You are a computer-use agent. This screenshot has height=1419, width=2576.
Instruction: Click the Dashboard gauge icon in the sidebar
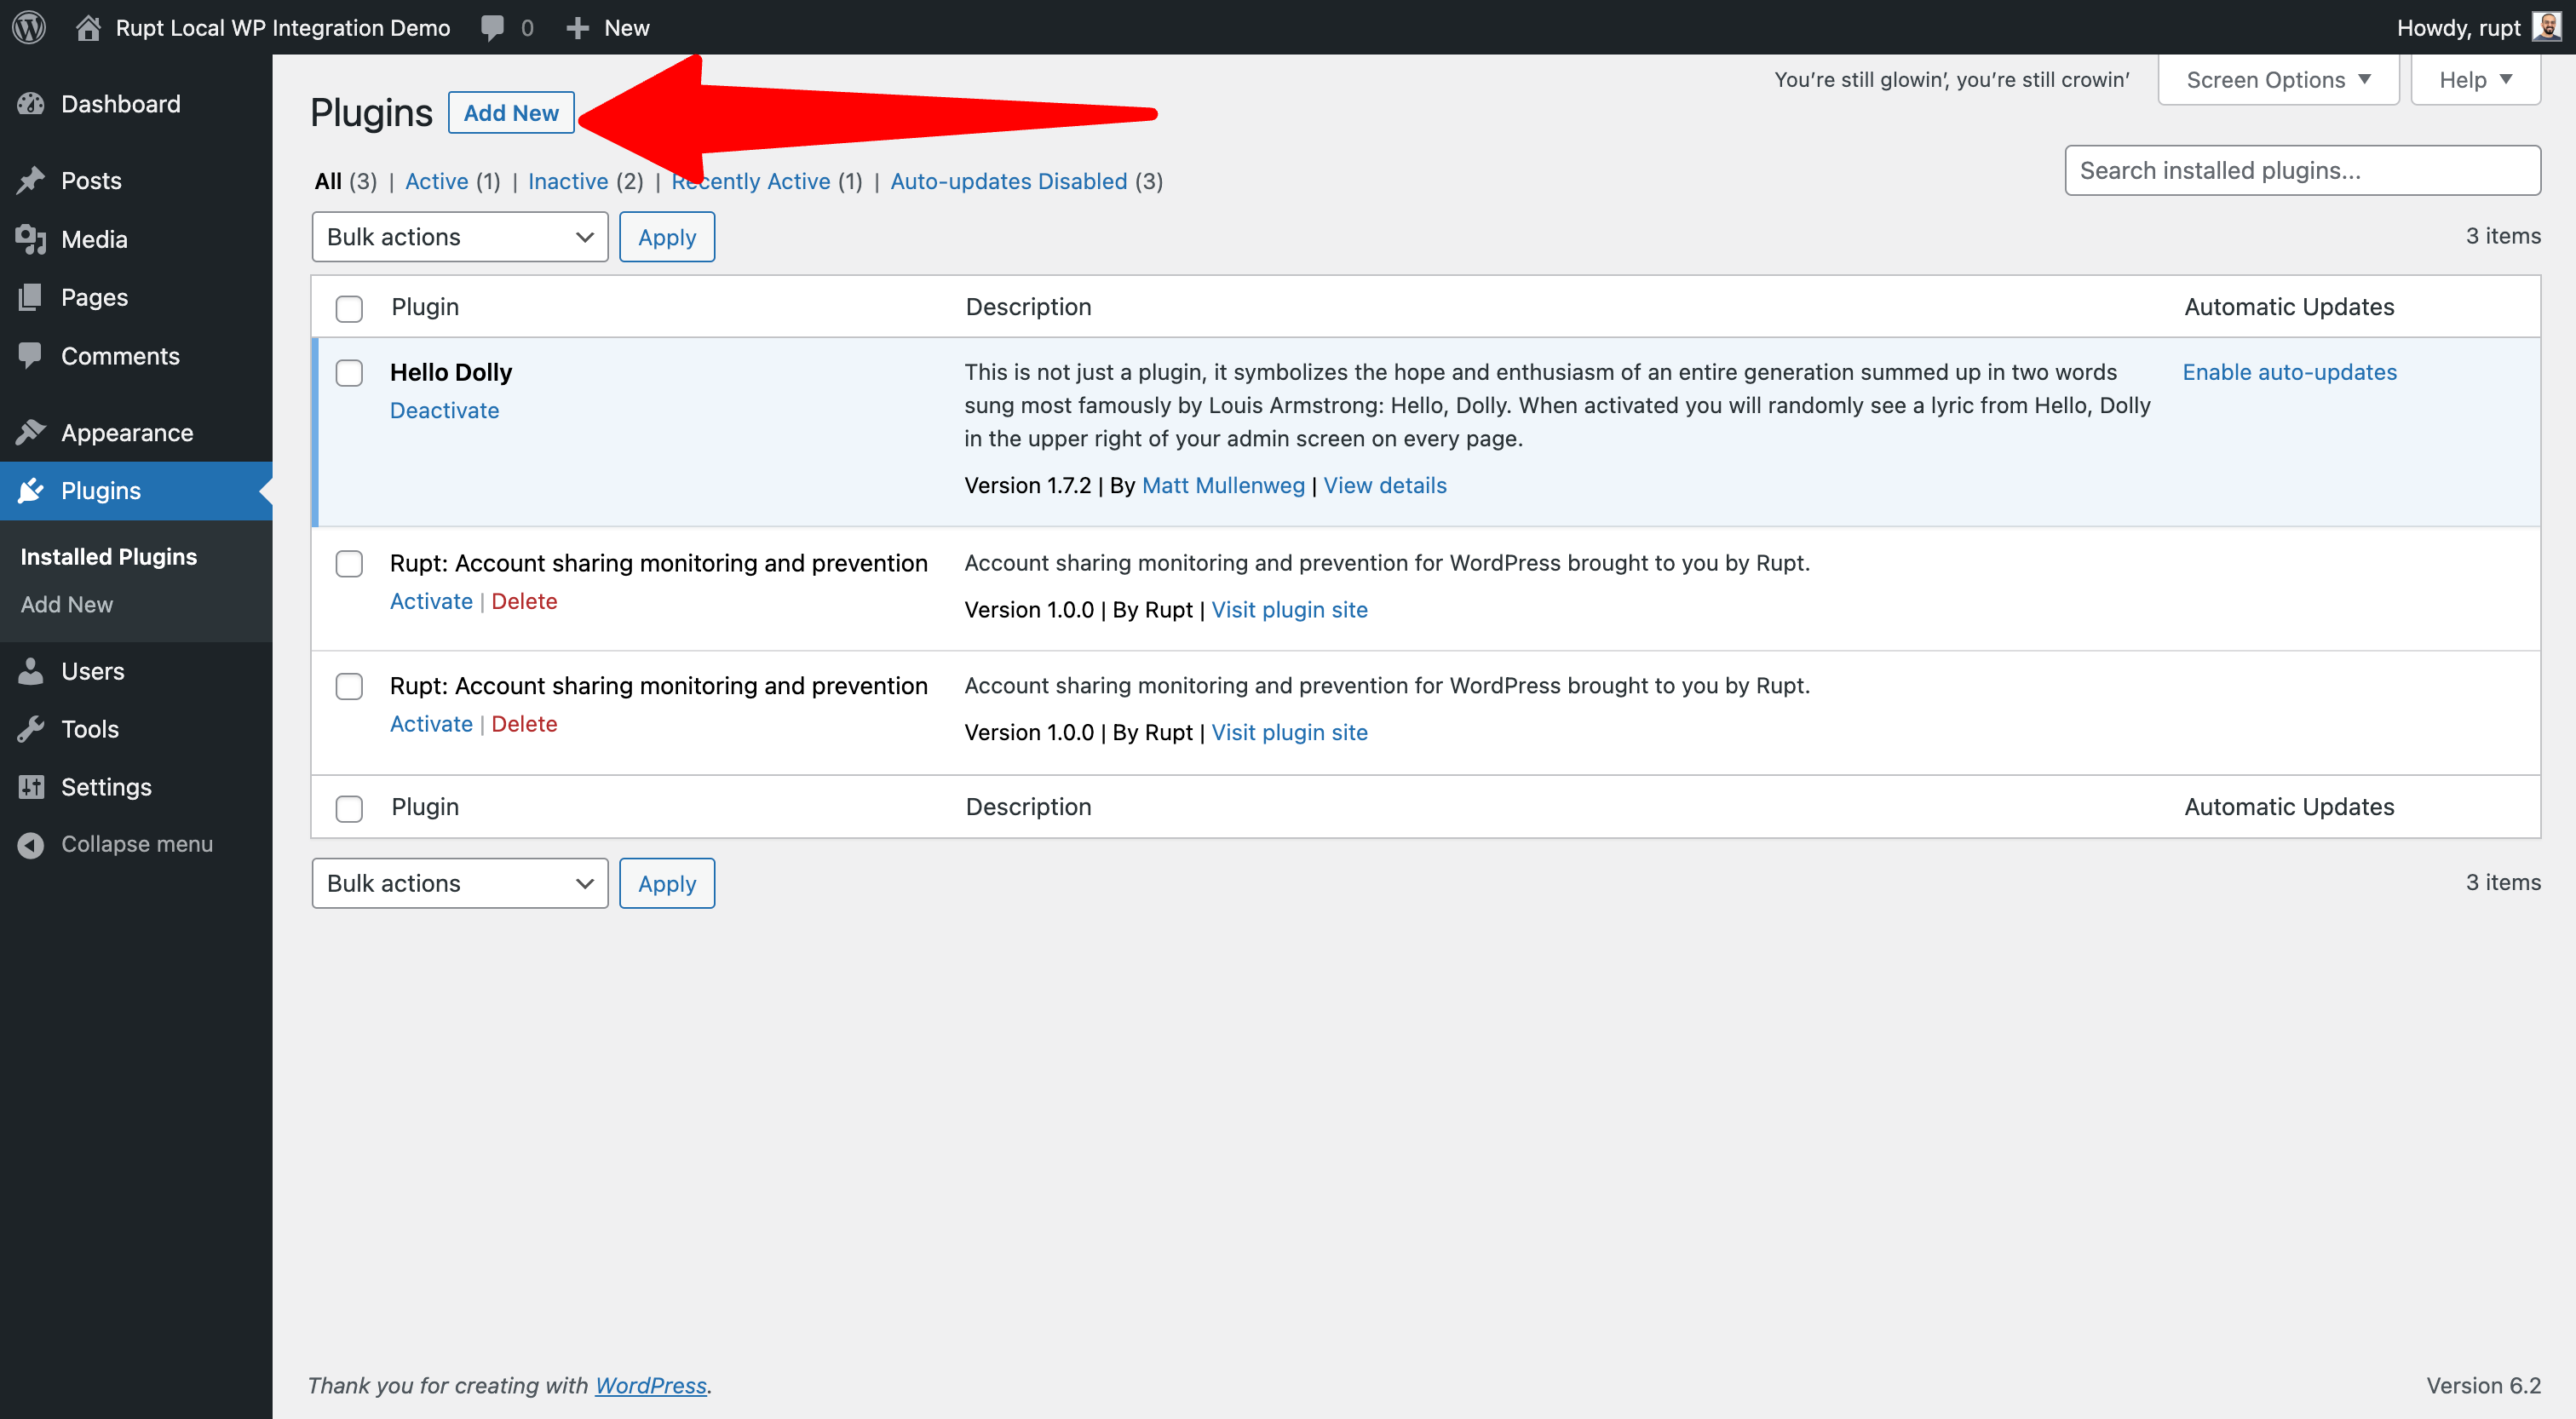31,103
